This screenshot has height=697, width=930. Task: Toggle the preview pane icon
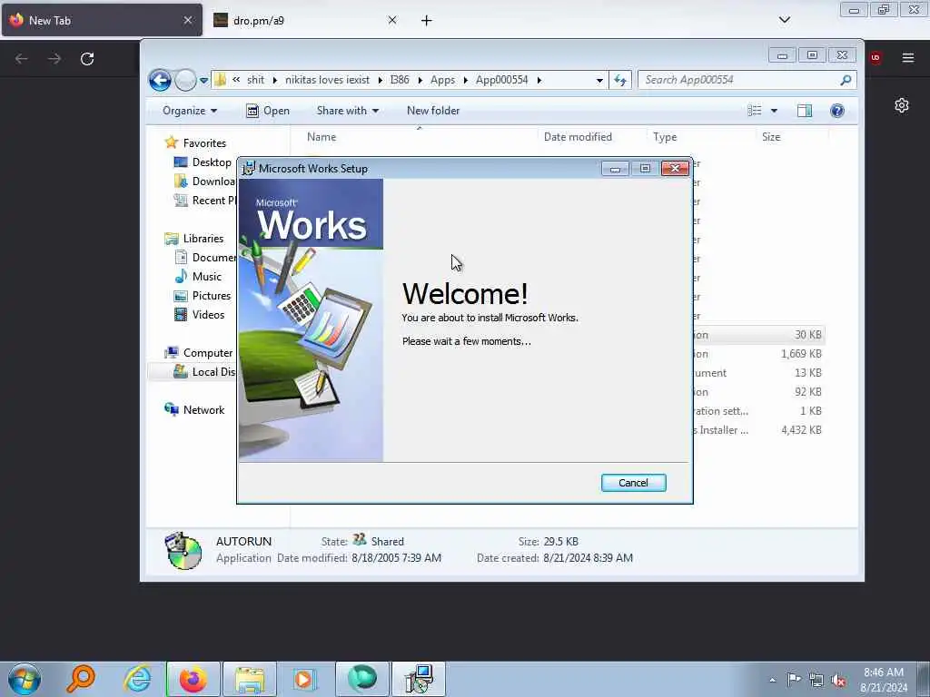tap(805, 111)
